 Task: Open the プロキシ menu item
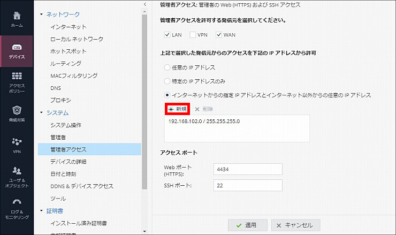(60, 100)
